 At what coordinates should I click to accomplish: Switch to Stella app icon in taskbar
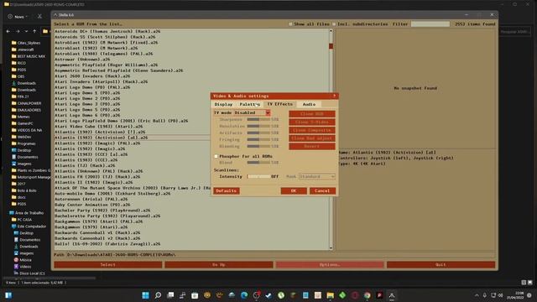(x=392, y=295)
